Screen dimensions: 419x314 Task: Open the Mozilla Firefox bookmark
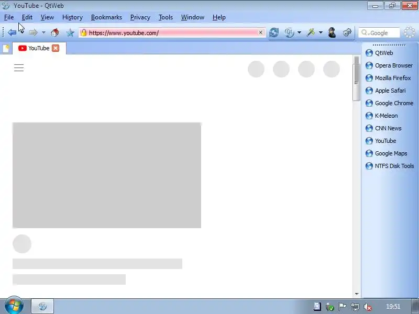pos(388,78)
